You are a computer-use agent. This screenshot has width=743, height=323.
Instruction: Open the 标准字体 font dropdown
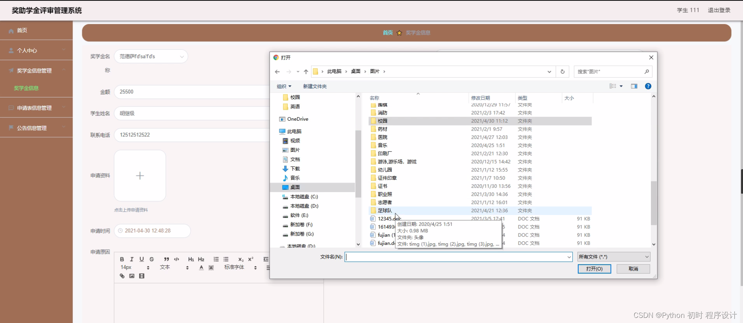[241, 267]
